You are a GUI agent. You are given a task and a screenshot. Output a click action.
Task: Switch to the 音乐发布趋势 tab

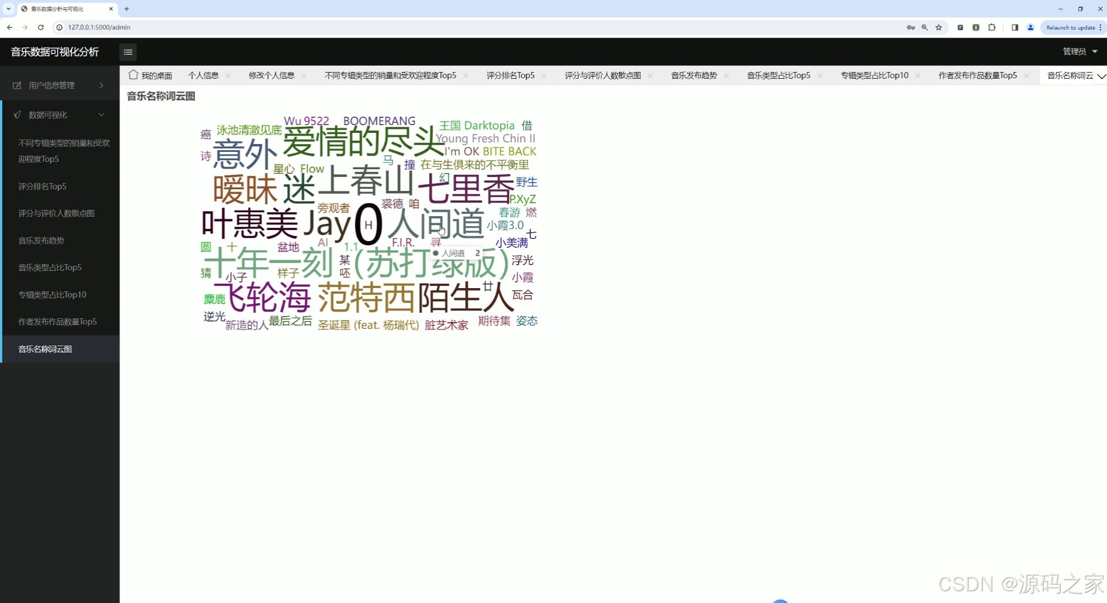(693, 75)
